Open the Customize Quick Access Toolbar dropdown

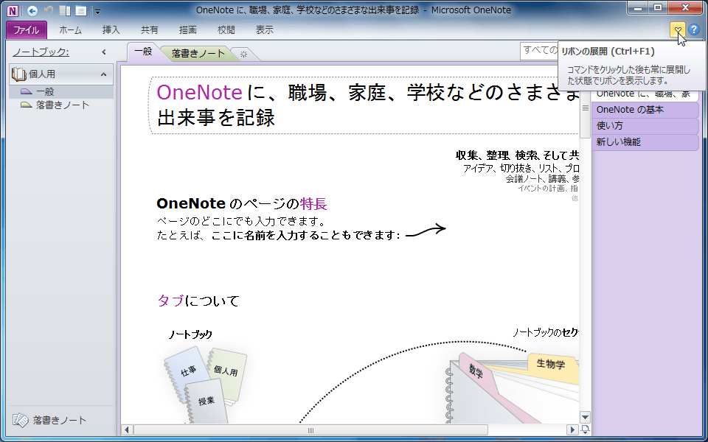tap(98, 11)
